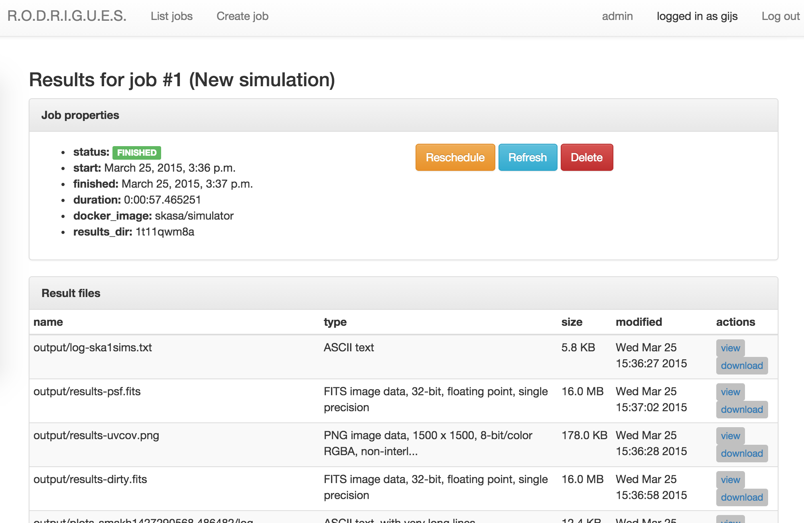Download results-dirty.fits

pos(741,497)
